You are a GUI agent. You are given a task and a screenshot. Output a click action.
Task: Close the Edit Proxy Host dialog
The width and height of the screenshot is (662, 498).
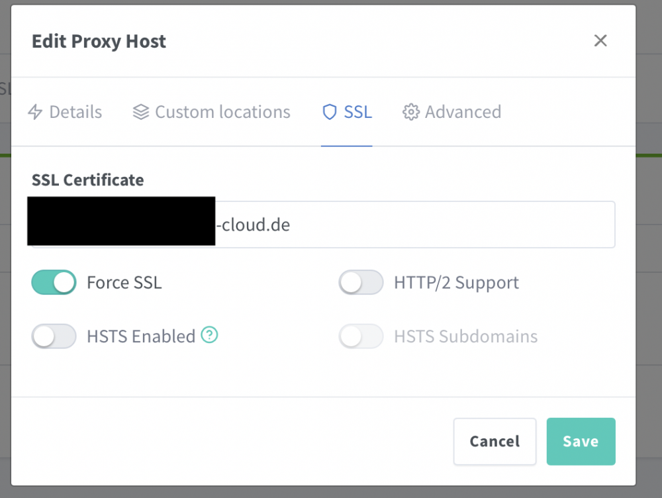600,40
